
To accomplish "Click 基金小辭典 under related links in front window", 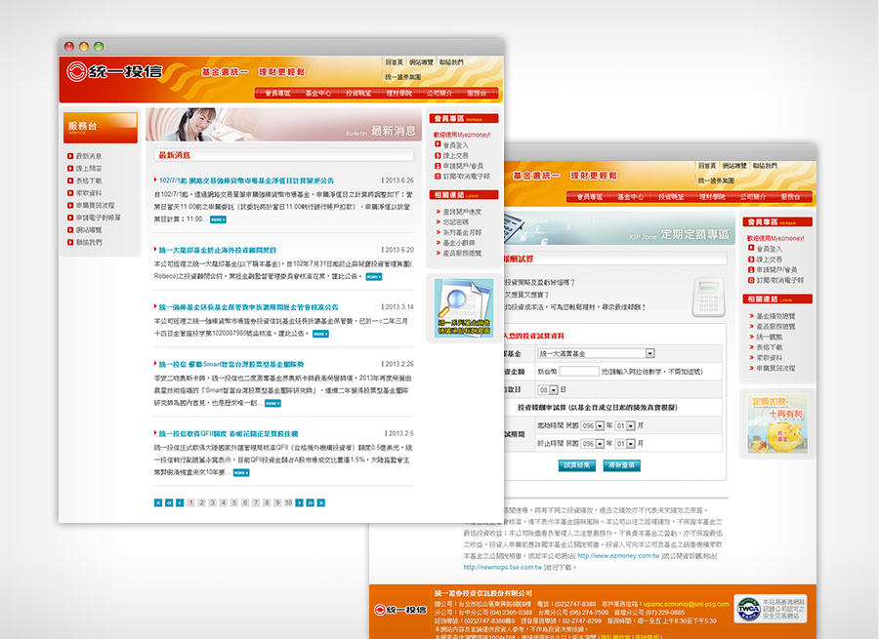I will click(459, 243).
